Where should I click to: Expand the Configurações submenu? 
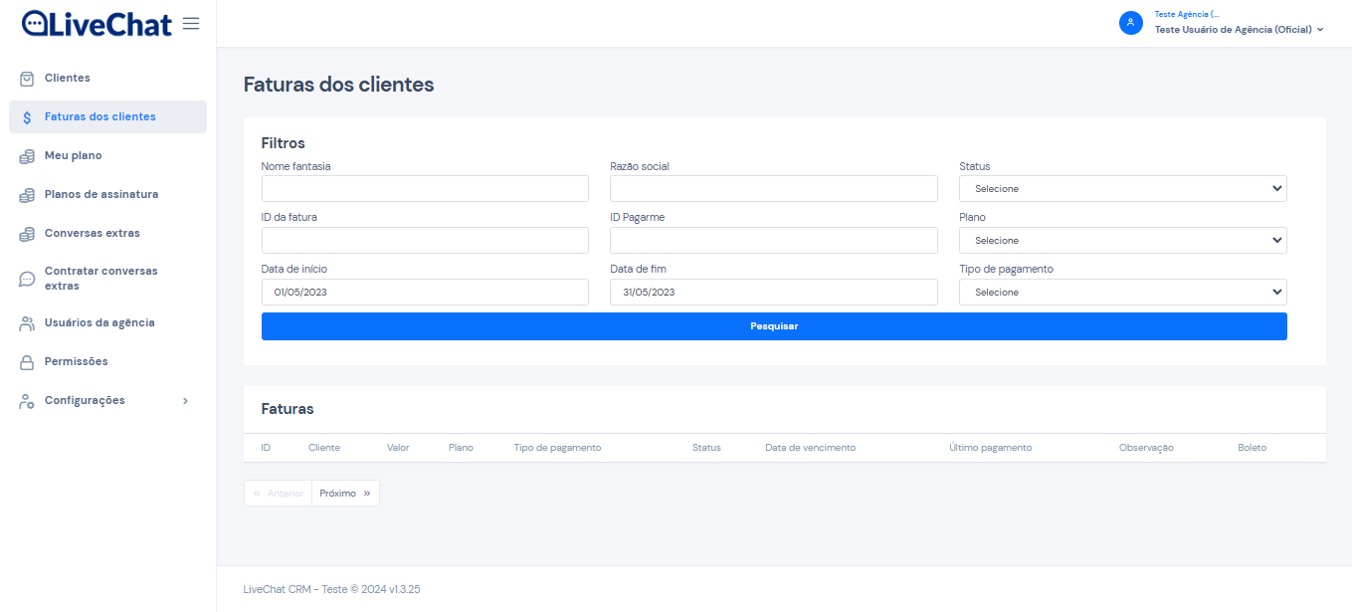(185, 401)
